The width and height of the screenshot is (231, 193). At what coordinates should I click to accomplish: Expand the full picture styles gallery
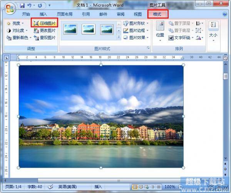[119, 37]
